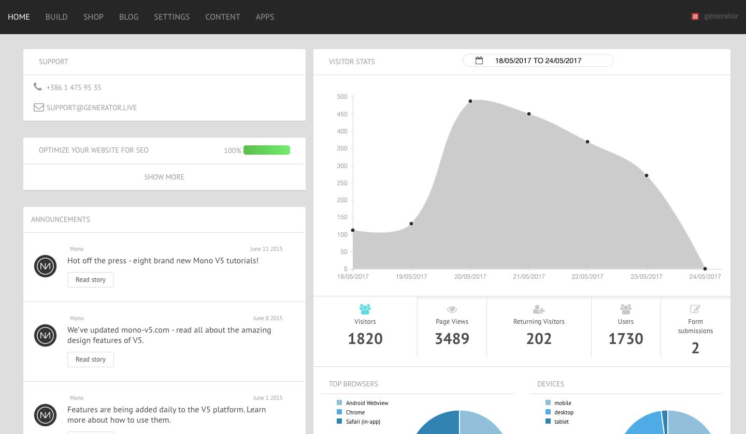Open the date range picker field
This screenshot has height=434, width=746.
pos(538,61)
